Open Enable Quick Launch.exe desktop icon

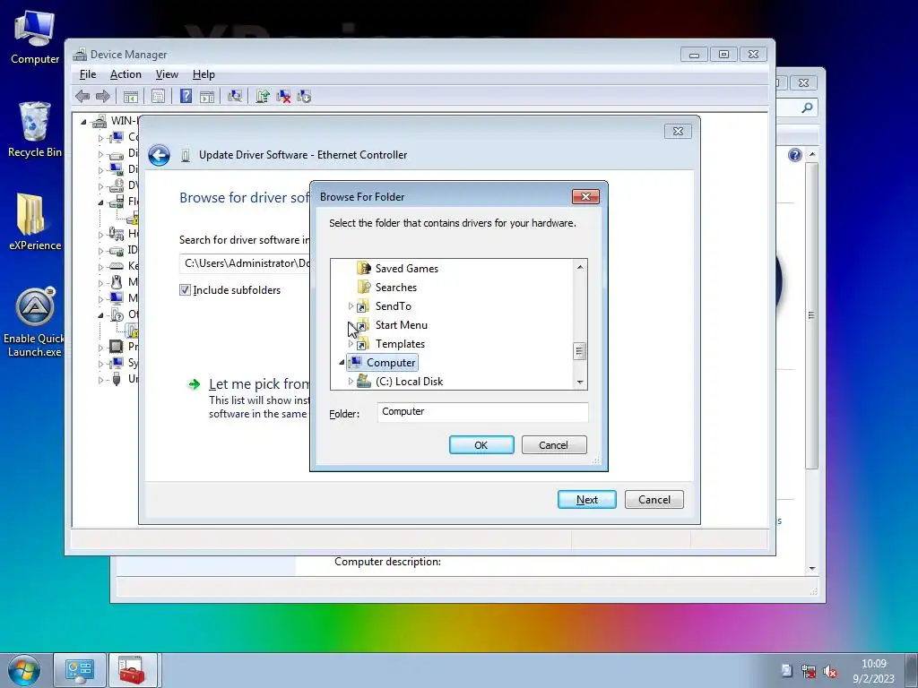(x=35, y=322)
